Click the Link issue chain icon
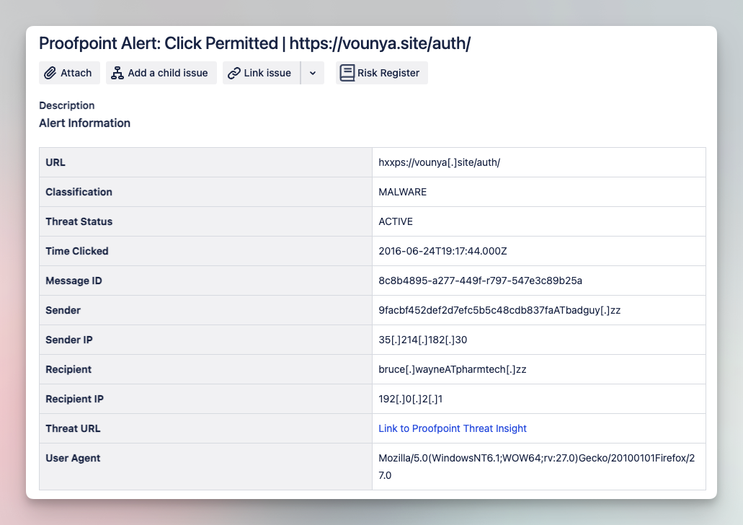 coord(234,73)
